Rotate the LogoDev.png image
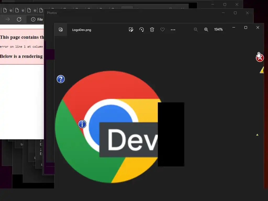Viewport: 268px width, 201px height. (x=142, y=30)
